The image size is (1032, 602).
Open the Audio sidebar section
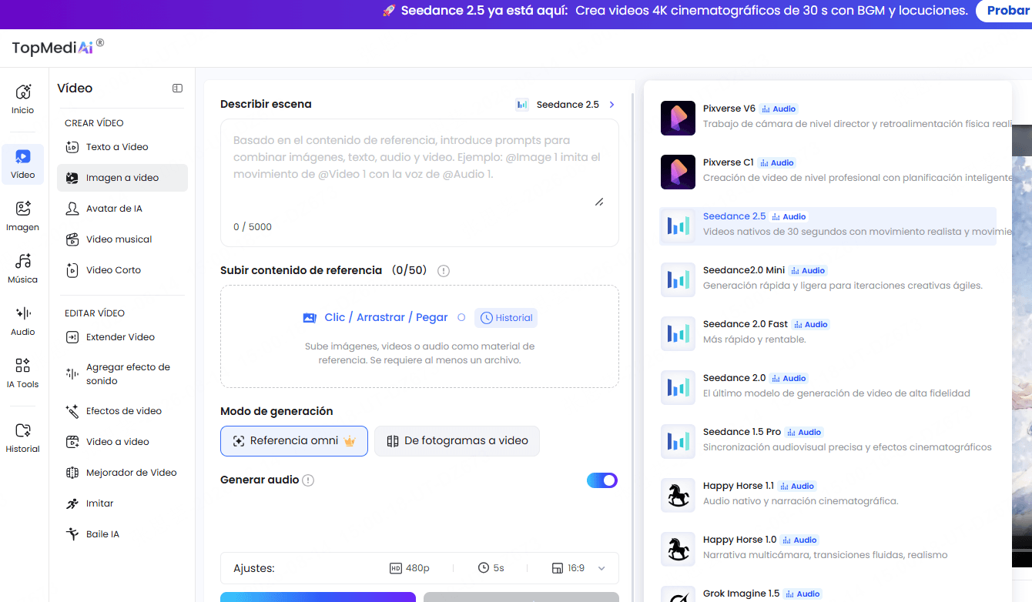pos(22,321)
